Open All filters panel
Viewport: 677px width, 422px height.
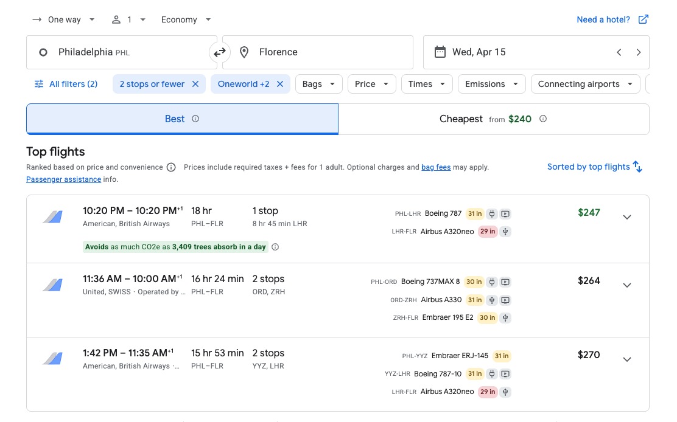click(x=66, y=84)
